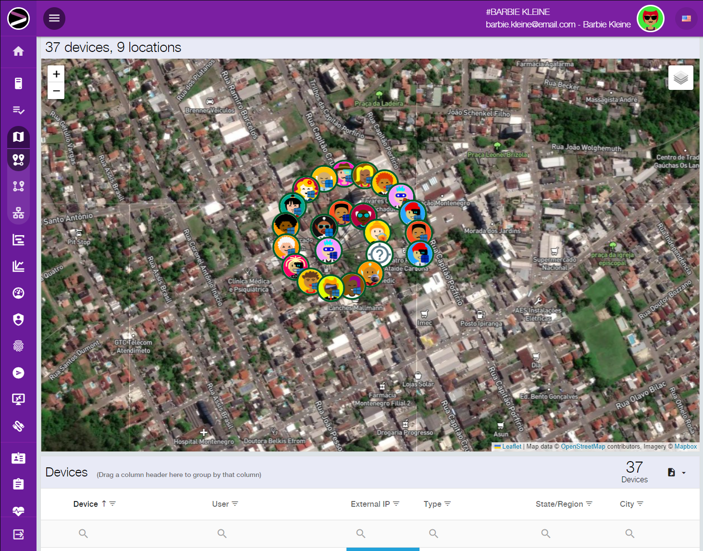
Task: Open the devices phone icon in sidebar
Action: coord(18,83)
